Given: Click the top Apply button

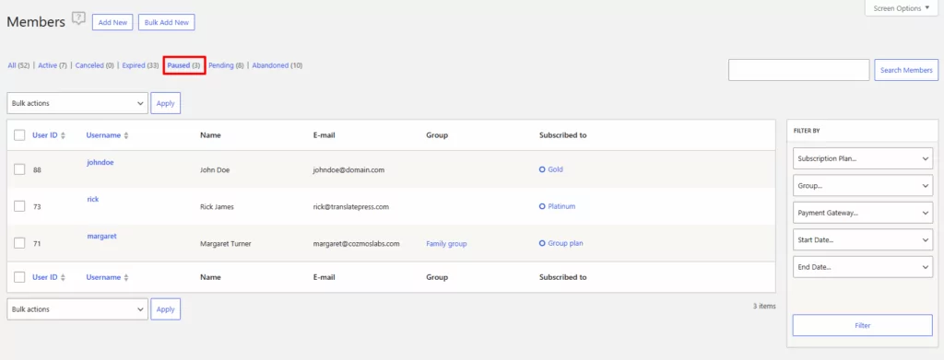Looking at the screenshot, I should (165, 103).
